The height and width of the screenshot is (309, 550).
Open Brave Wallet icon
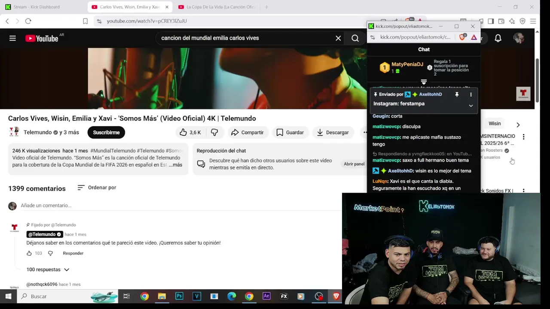[x=501, y=21]
